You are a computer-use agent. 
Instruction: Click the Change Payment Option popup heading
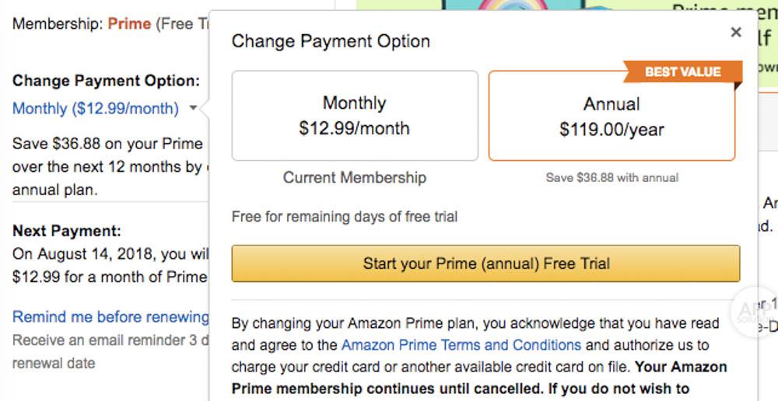click(x=331, y=41)
